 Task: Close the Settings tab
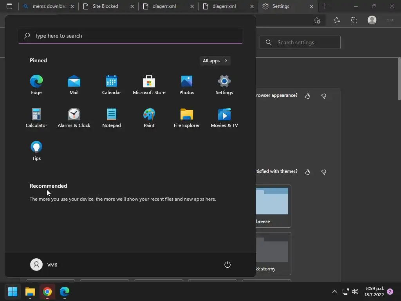click(x=311, y=6)
